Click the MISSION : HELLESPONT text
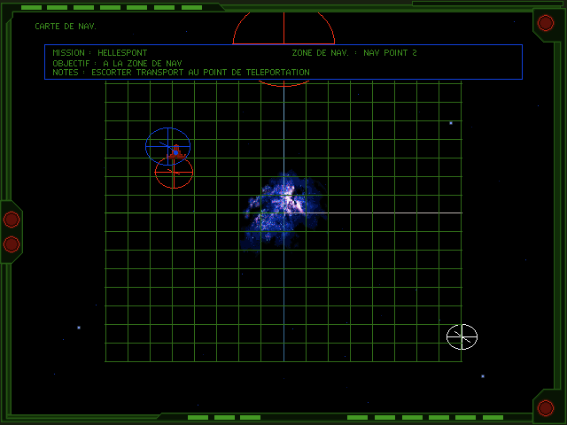This screenshot has width=567, height=425. pyautogui.click(x=100, y=53)
